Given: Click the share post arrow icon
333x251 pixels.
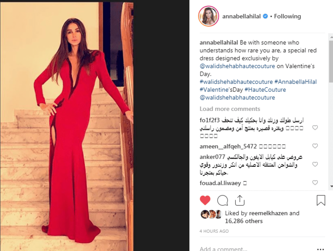Looking at the screenshot, I should [x=239, y=200].
